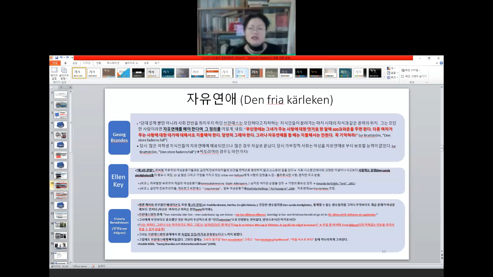The width and height of the screenshot is (493, 277).
Task: Click the Redo arrow icon
Action: [68, 58]
